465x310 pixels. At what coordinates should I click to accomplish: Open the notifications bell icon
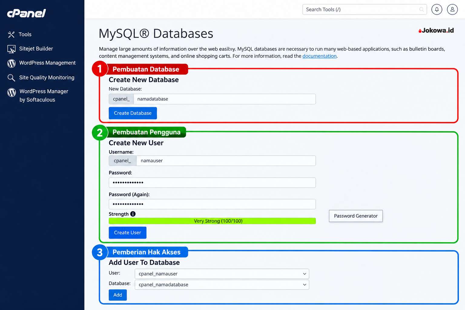pos(437,9)
